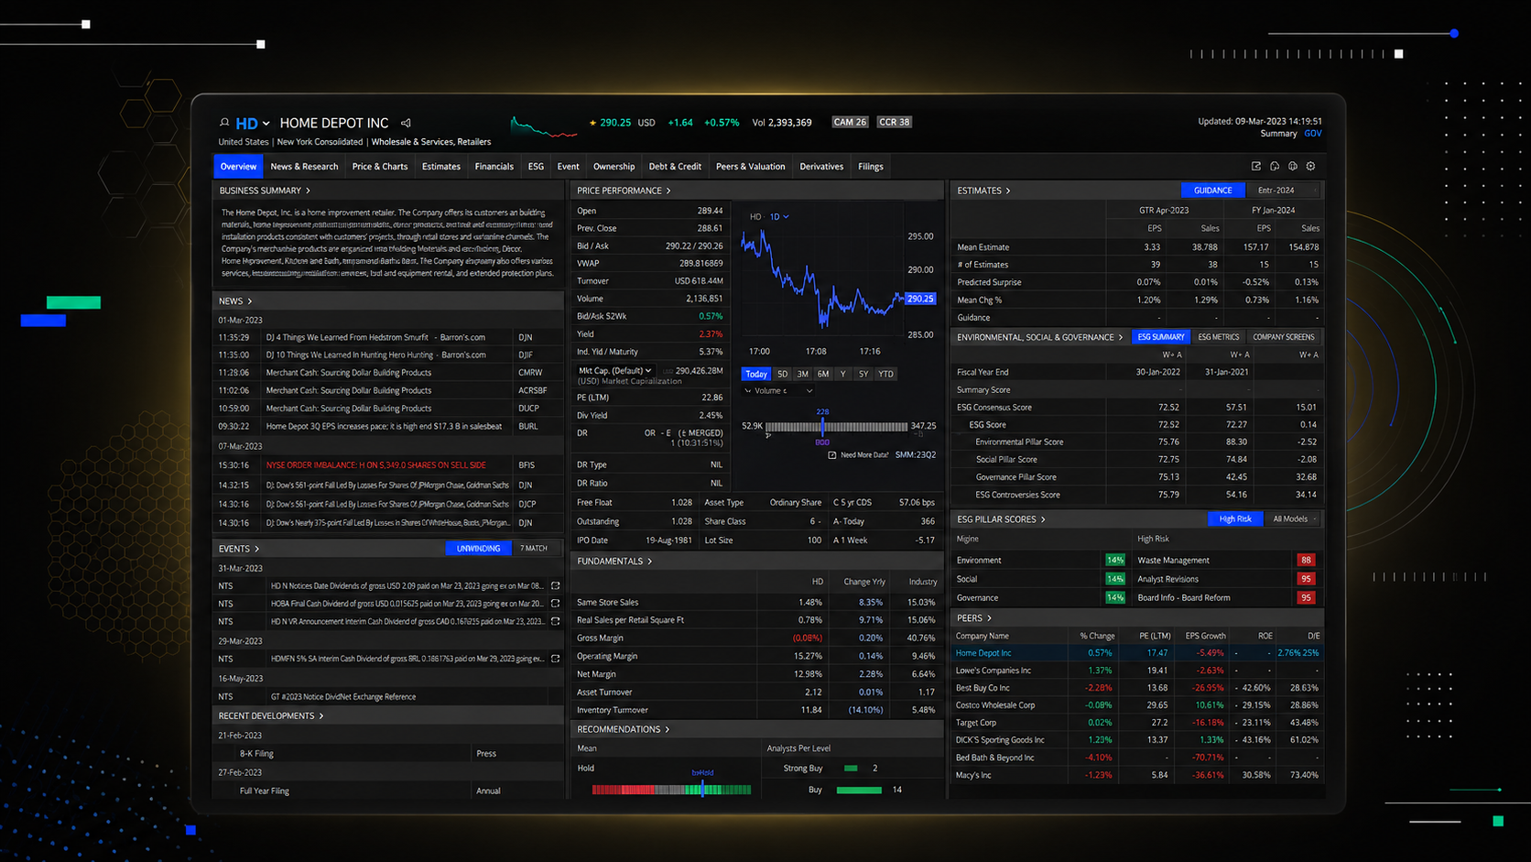This screenshot has width=1531, height=862.
Task: Open the ESG tab
Action: coord(536,167)
